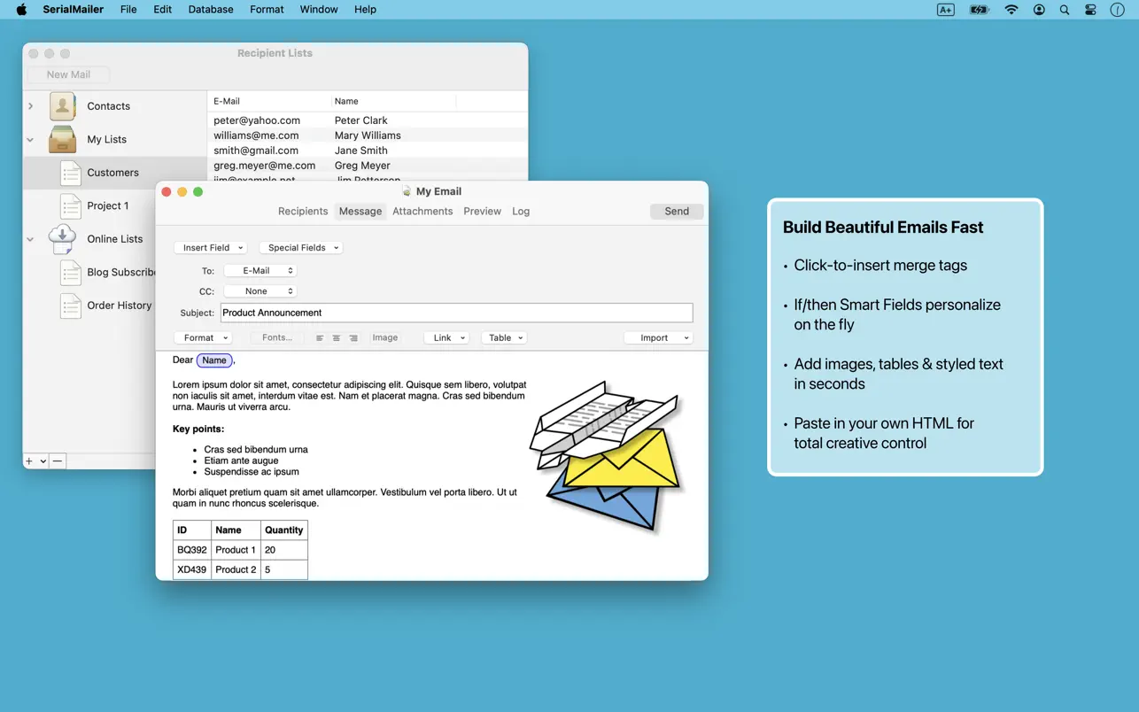The width and height of the screenshot is (1139, 712).
Task: Select the Project 1 list icon
Action: 70,205
